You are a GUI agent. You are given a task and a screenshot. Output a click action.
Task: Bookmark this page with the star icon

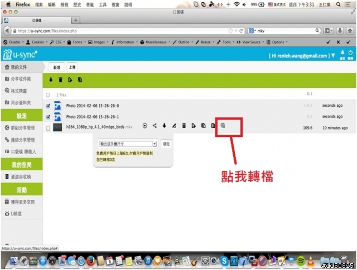[230, 31]
